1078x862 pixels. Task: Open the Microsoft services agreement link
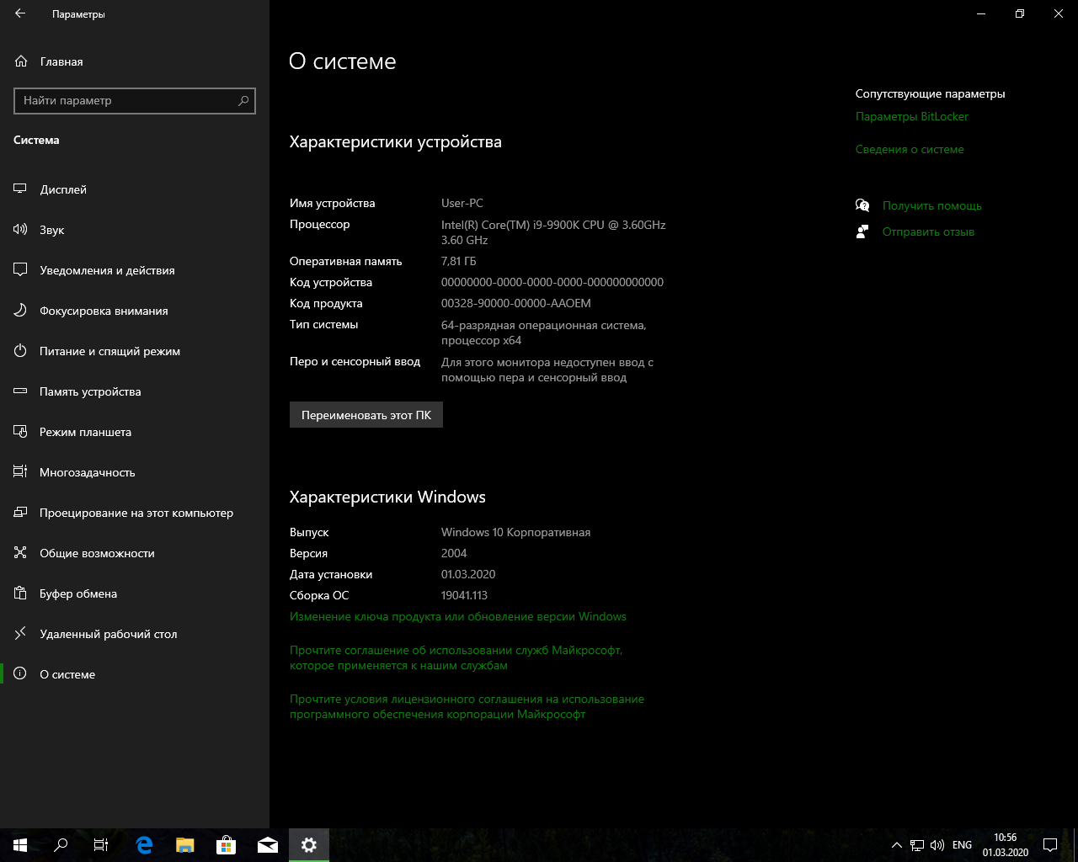click(456, 657)
